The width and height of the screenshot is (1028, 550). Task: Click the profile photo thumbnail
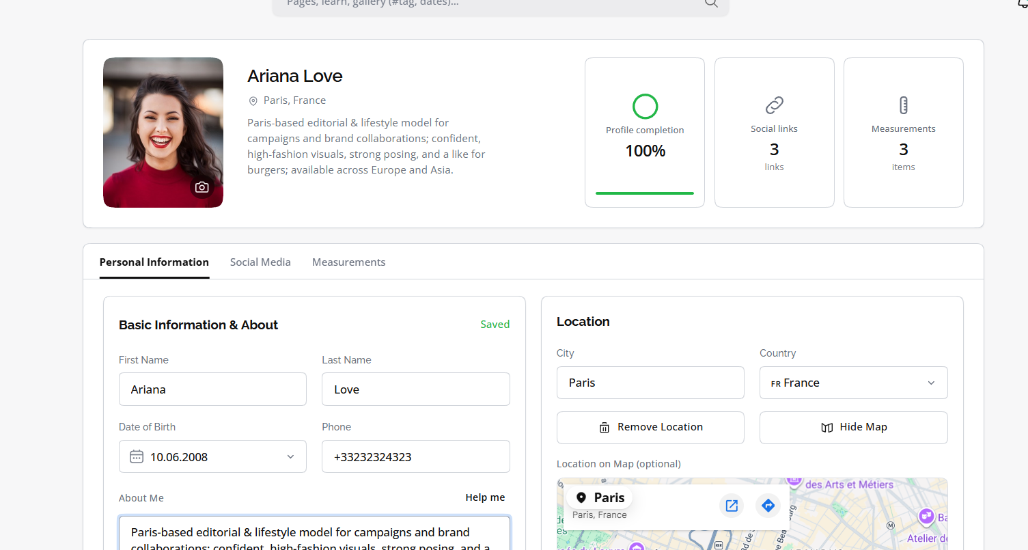click(x=163, y=133)
